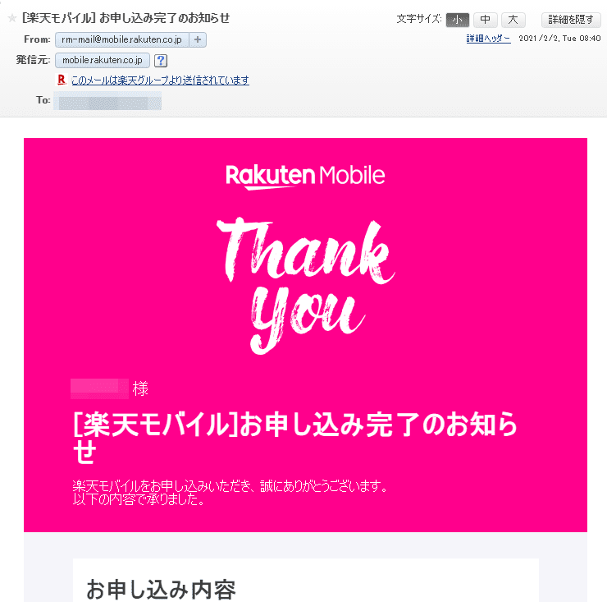Click the お申し込み内容 section heading
The height and width of the screenshot is (602, 607).
pyautogui.click(x=161, y=589)
